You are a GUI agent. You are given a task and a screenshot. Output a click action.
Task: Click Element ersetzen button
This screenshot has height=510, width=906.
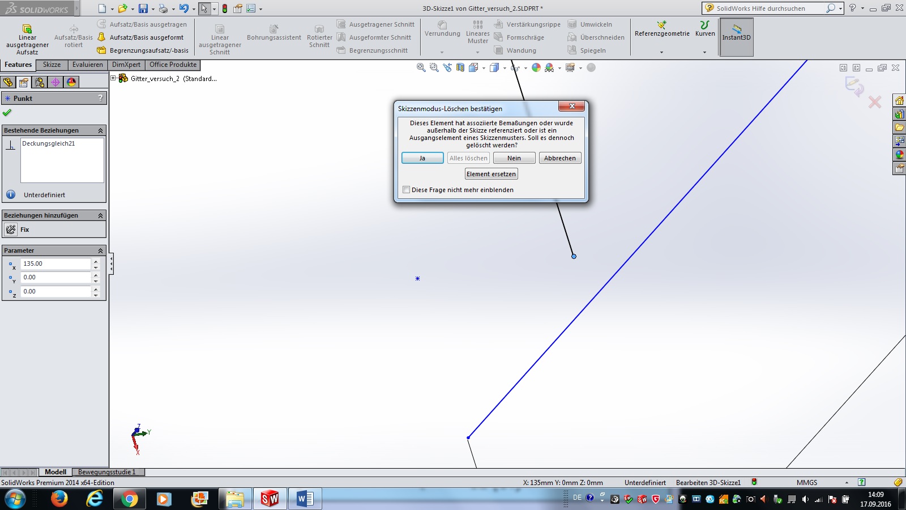point(492,174)
